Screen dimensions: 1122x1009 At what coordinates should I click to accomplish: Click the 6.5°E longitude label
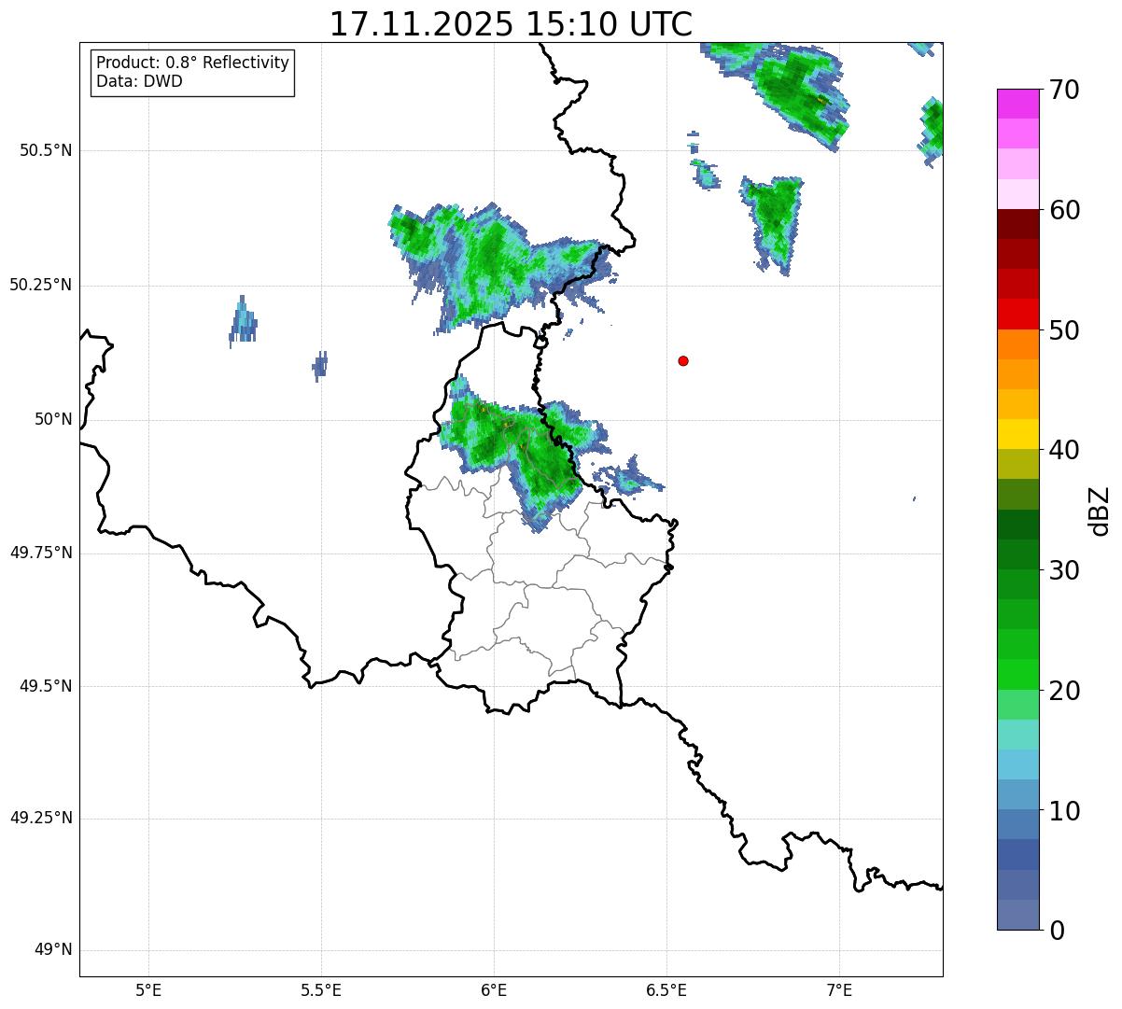point(666,989)
